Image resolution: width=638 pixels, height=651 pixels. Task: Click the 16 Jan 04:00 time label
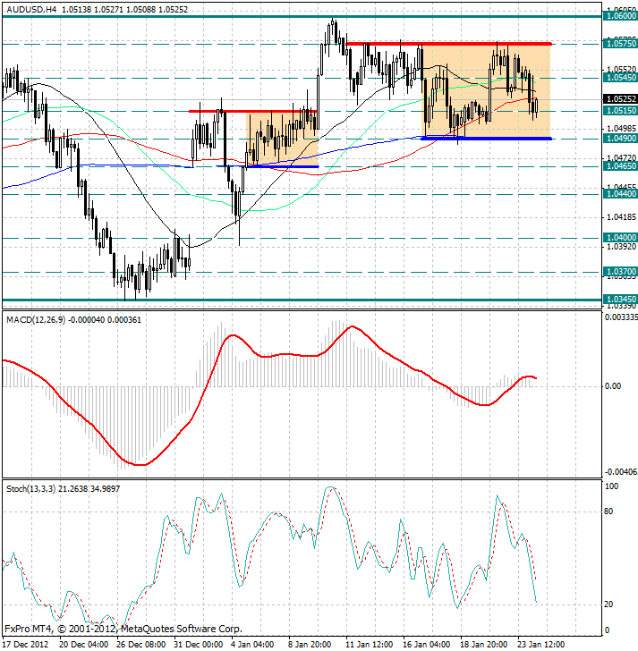[427, 645]
